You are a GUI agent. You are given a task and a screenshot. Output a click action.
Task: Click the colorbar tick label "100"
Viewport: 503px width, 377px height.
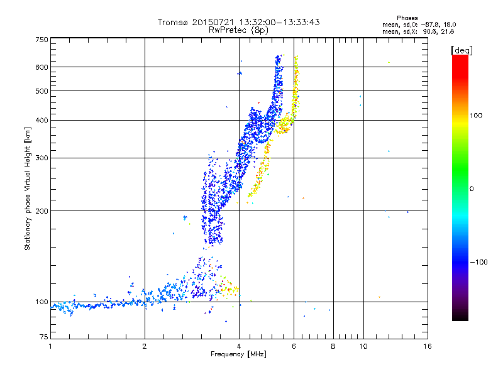click(476, 116)
